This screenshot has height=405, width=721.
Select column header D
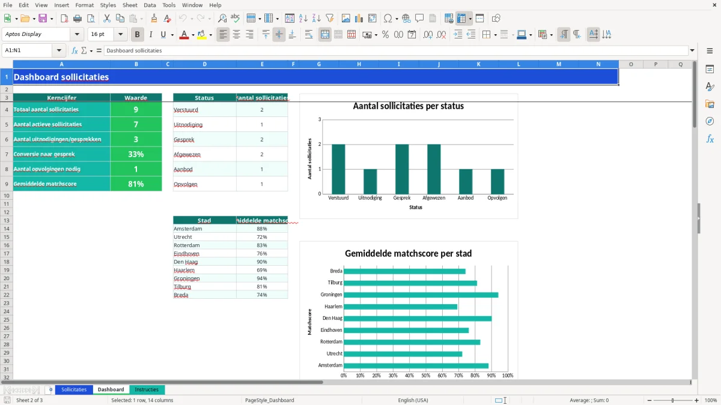click(204, 64)
